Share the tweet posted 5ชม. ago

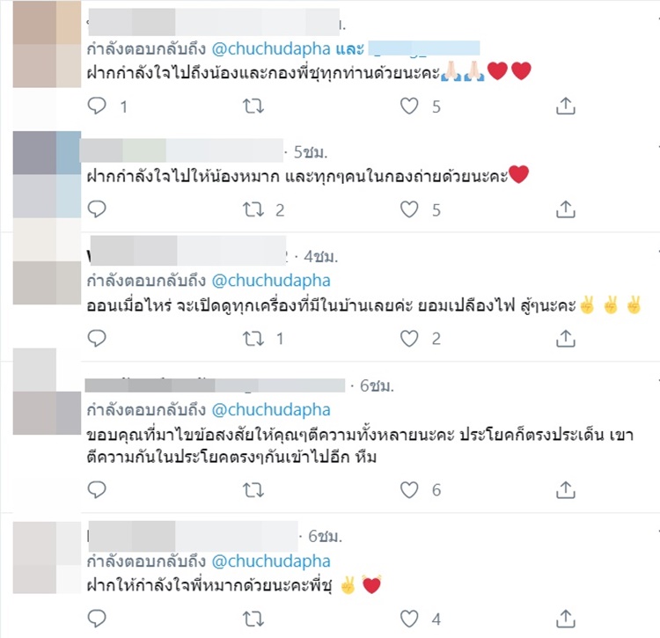tap(565, 209)
